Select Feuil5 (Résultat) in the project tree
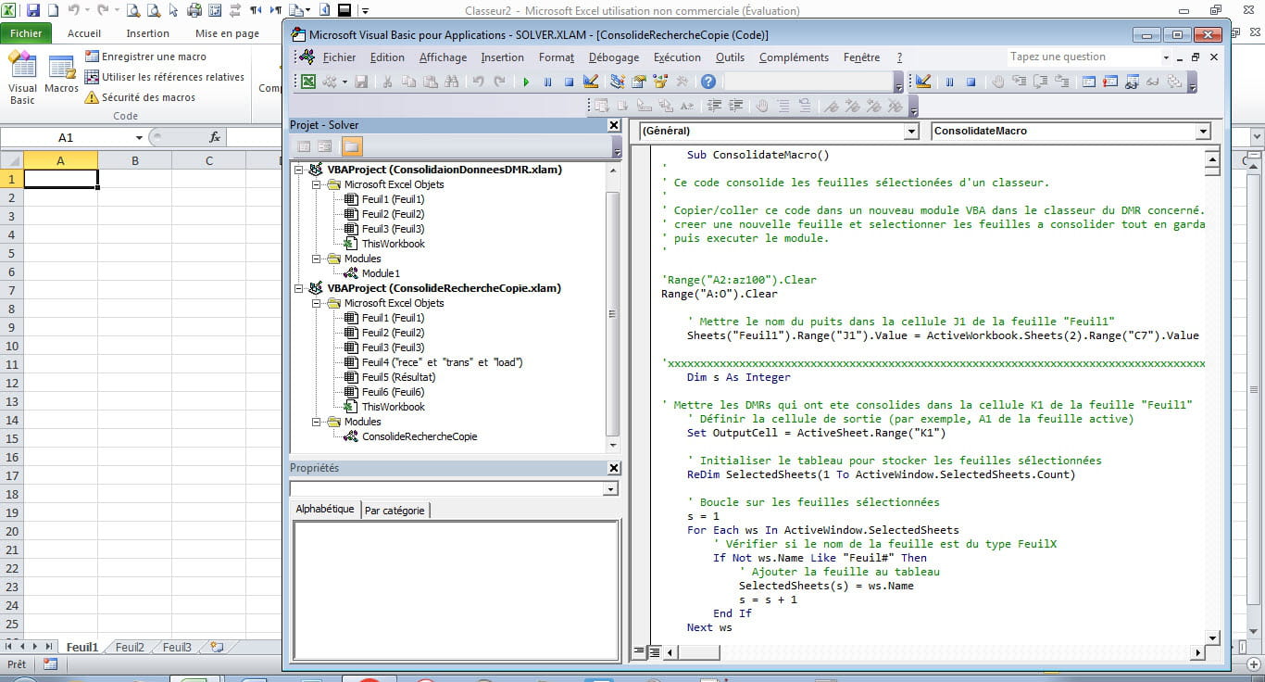Viewport: 1265px width, 682px height. [x=397, y=377]
